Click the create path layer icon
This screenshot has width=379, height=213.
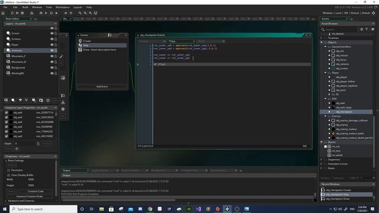click(x=27, y=100)
